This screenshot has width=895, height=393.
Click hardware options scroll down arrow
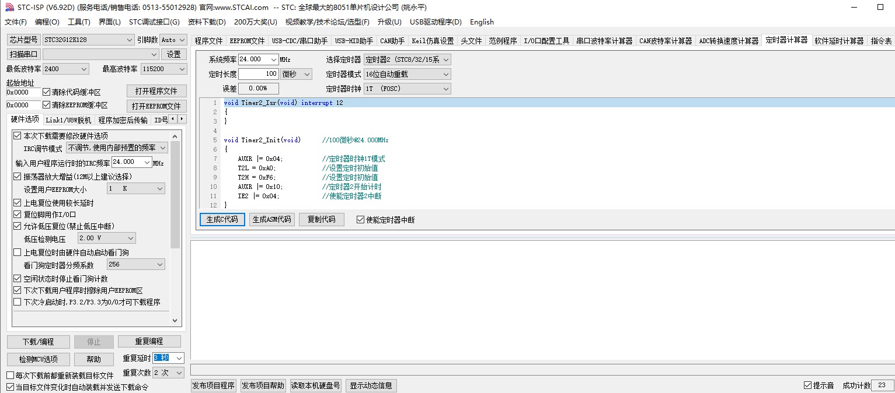click(x=175, y=320)
